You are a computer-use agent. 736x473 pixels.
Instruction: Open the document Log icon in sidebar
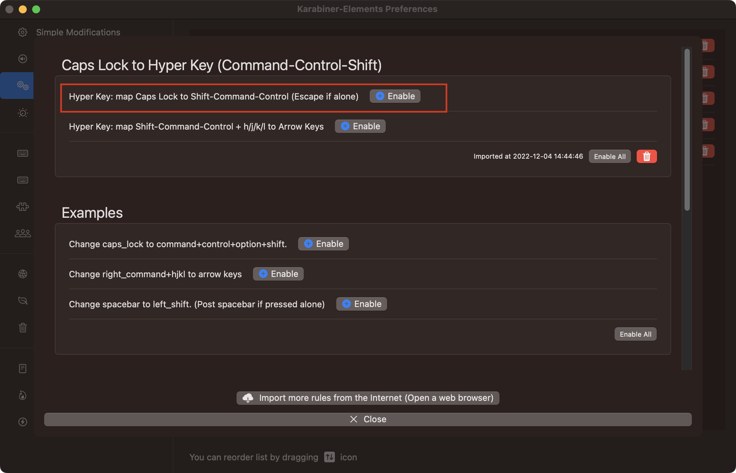[x=22, y=368]
